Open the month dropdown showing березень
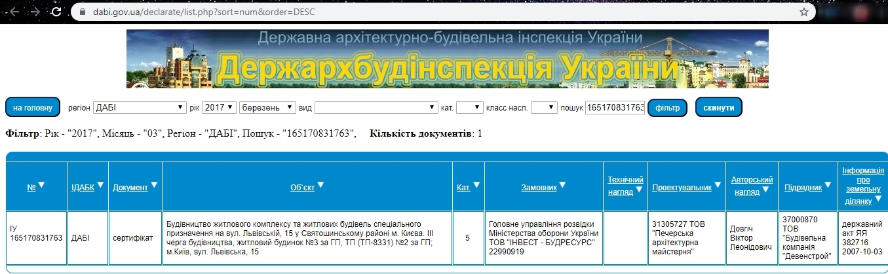 coord(269,107)
